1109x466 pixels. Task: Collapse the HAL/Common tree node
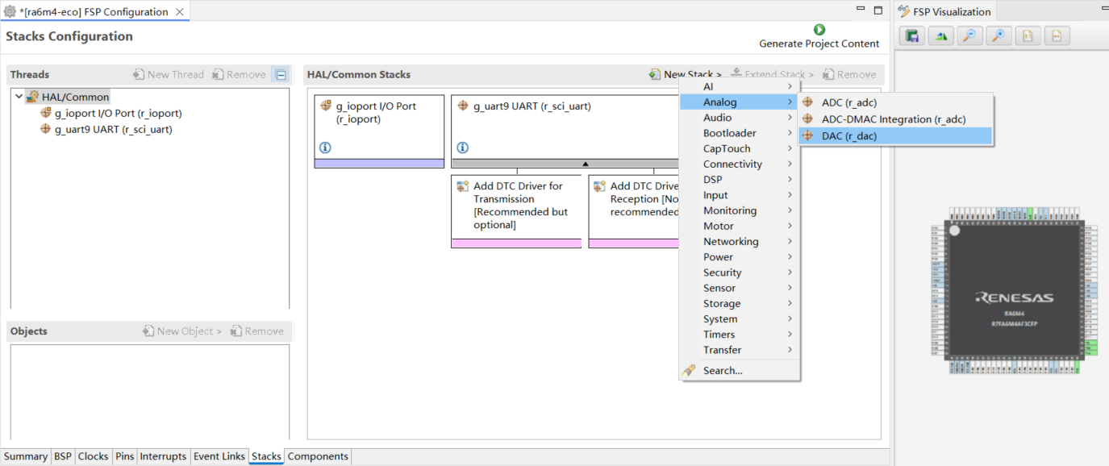[19, 97]
